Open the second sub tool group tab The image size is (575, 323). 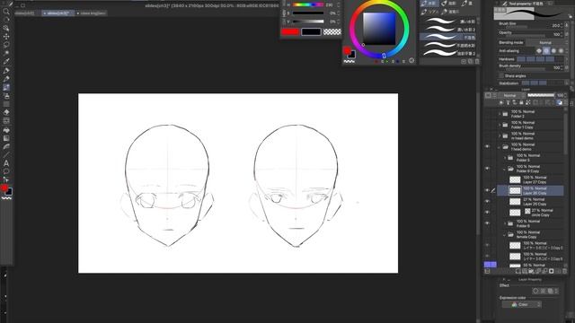[x=448, y=4]
